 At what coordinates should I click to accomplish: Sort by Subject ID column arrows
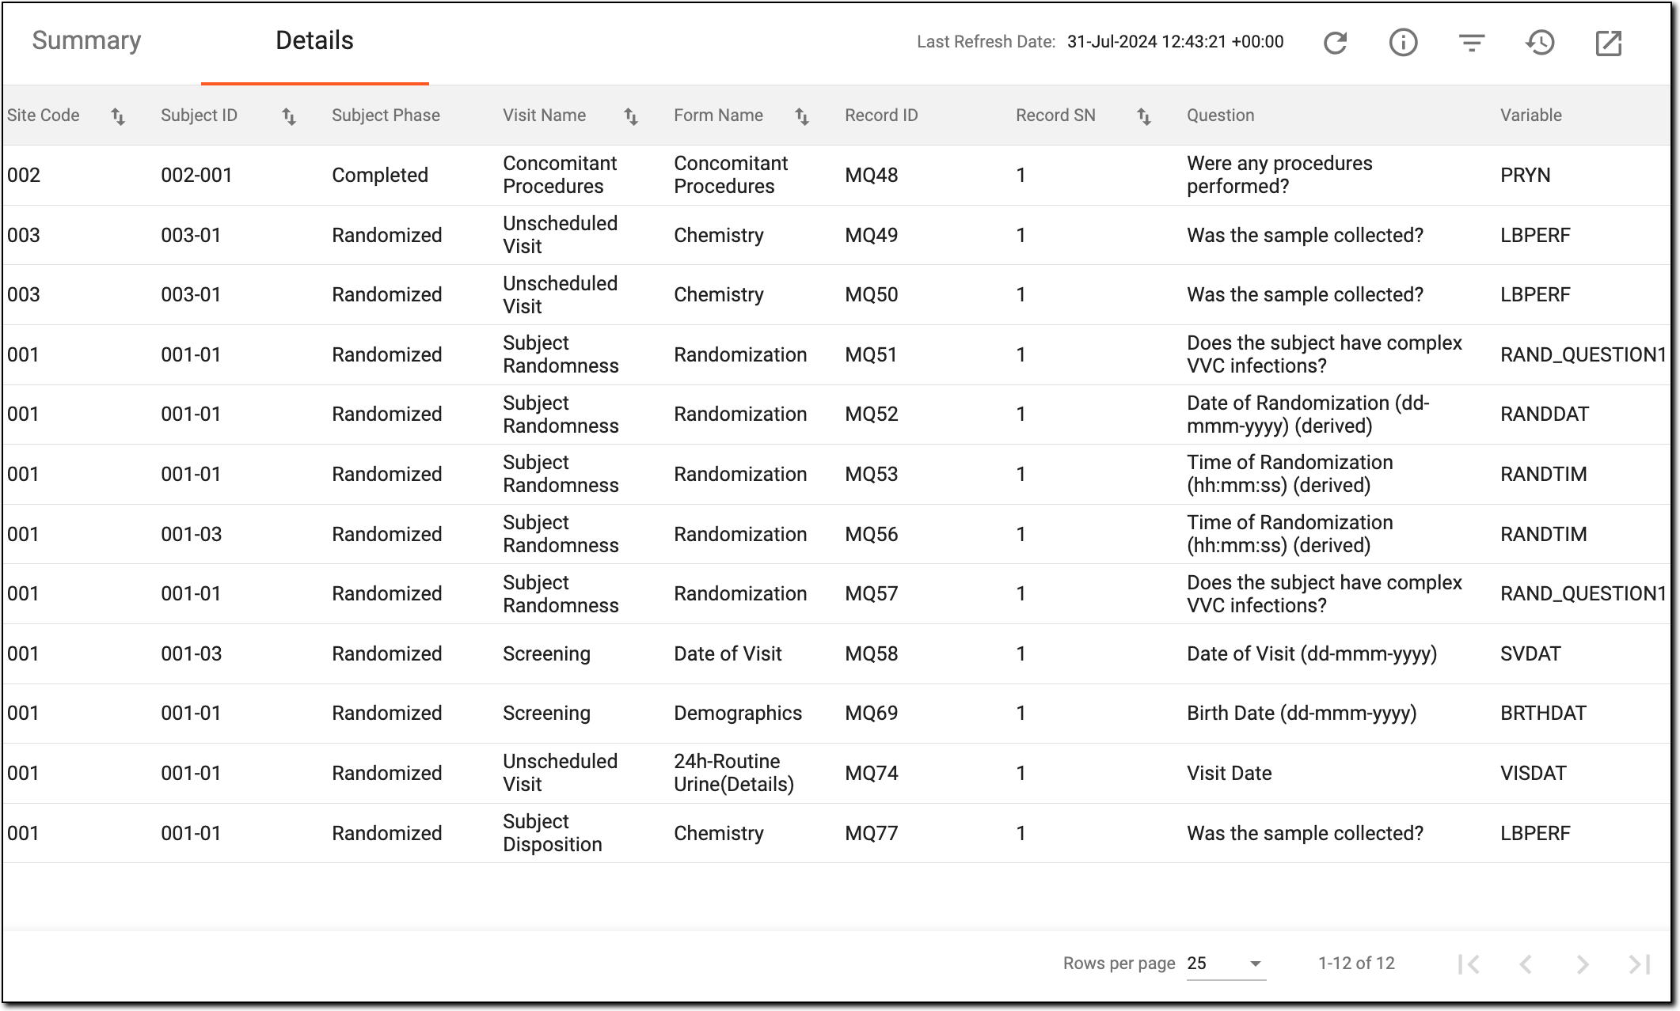click(x=289, y=116)
